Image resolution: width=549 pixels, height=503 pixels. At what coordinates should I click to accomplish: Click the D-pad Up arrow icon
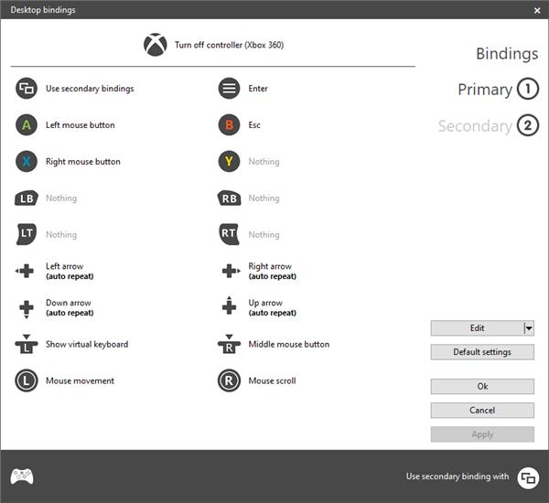tap(229, 305)
